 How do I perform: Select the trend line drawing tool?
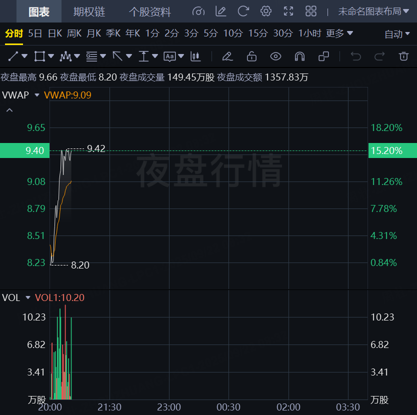(x=13, y=56)
